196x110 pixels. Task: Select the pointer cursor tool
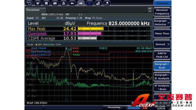89,3
